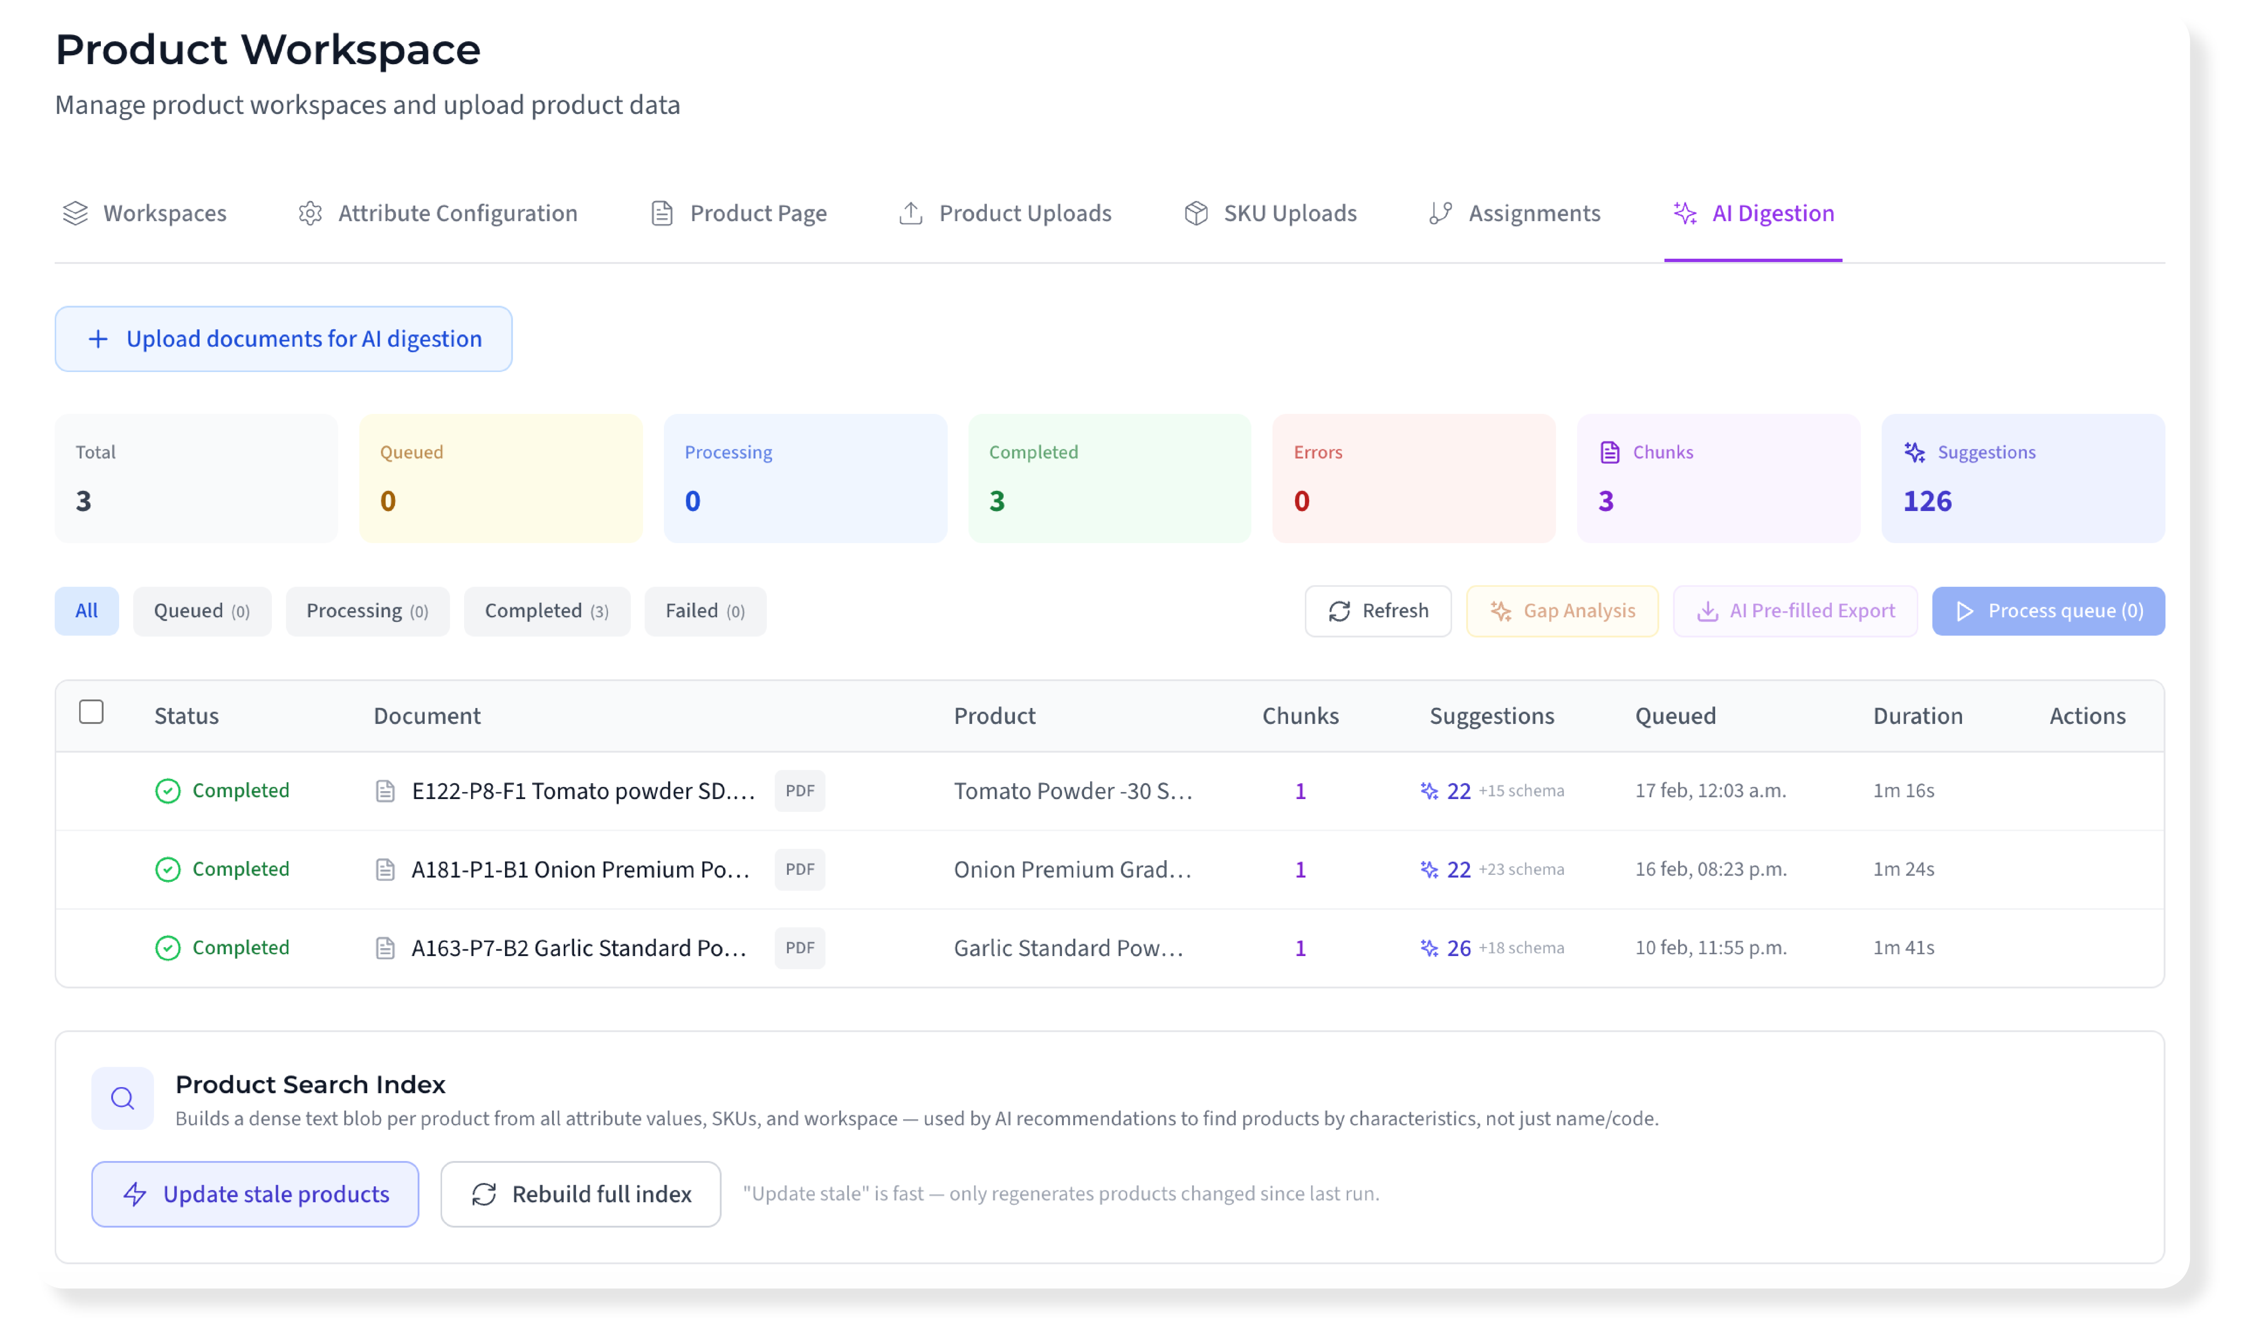Viewport: 2244px width, 1340px height.
Task: Click Upload documents for AI digestion
Action: [x=284, y=339]
